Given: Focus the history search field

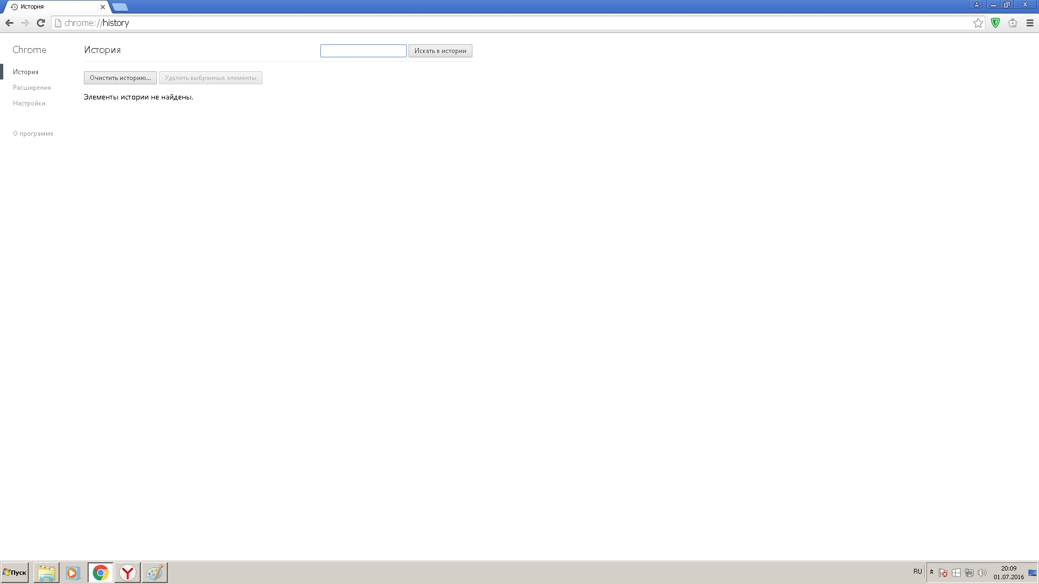Looking at the screenshot, I should [x=363, y=51].
